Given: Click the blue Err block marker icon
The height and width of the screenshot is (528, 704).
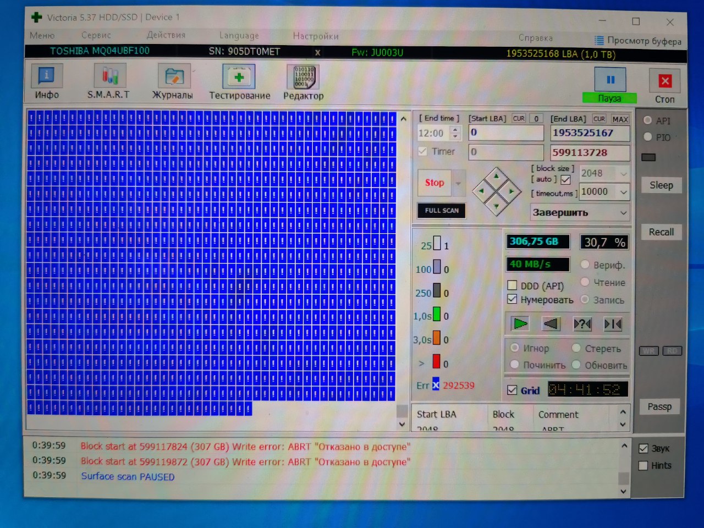Looking at the screenshot, I should click(436, 385).
